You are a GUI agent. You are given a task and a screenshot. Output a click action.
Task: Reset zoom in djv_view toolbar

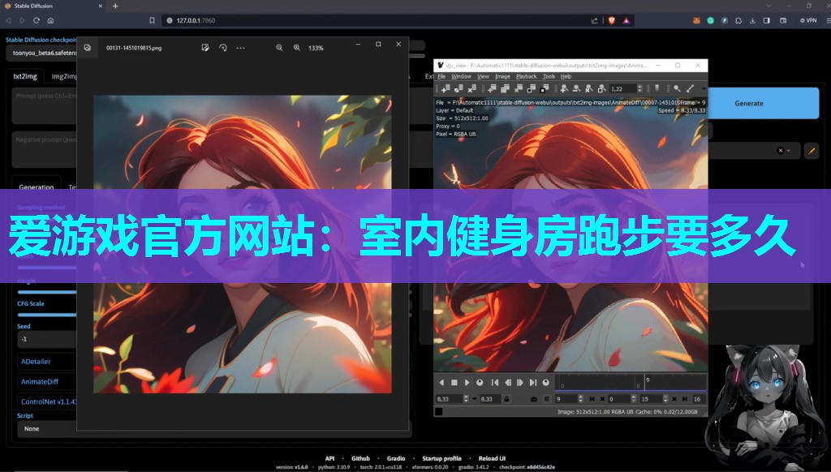click(589, 88)
